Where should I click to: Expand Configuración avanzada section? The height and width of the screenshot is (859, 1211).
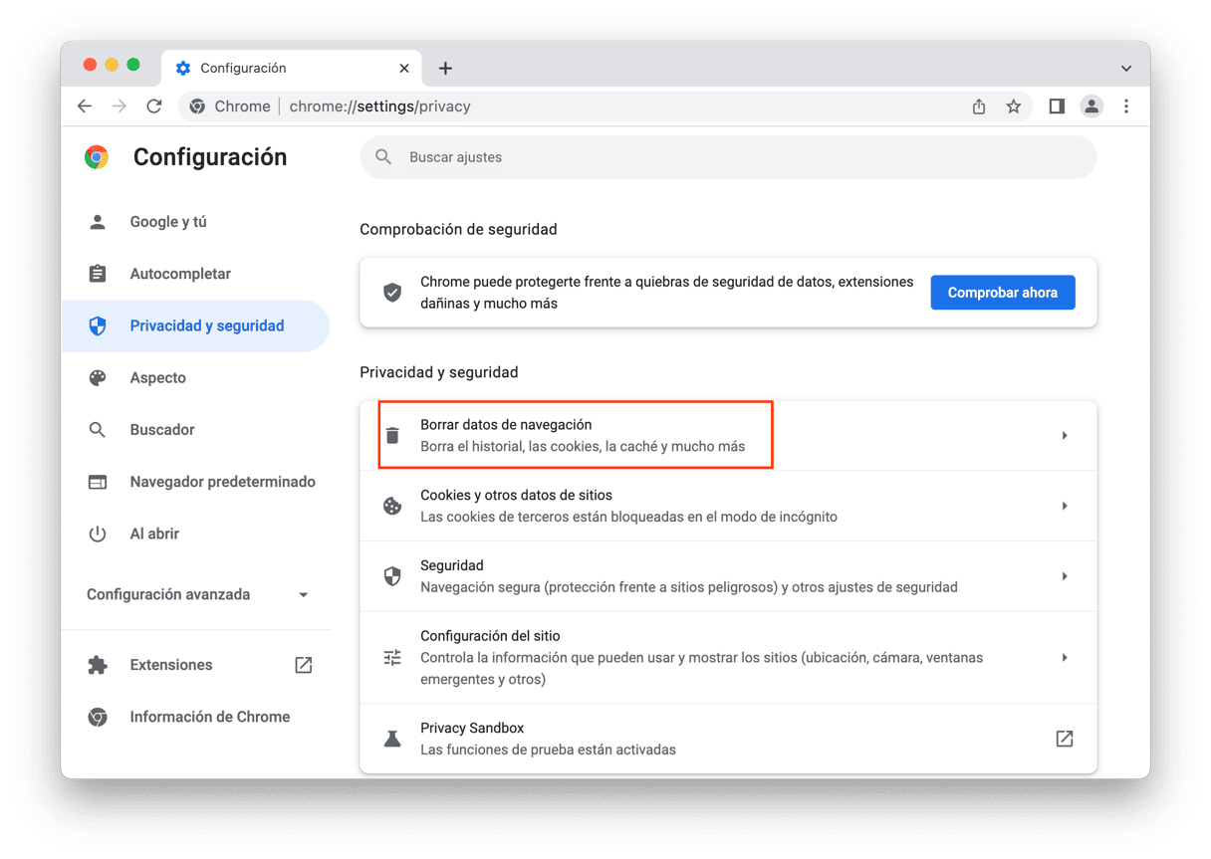point(197,594)
